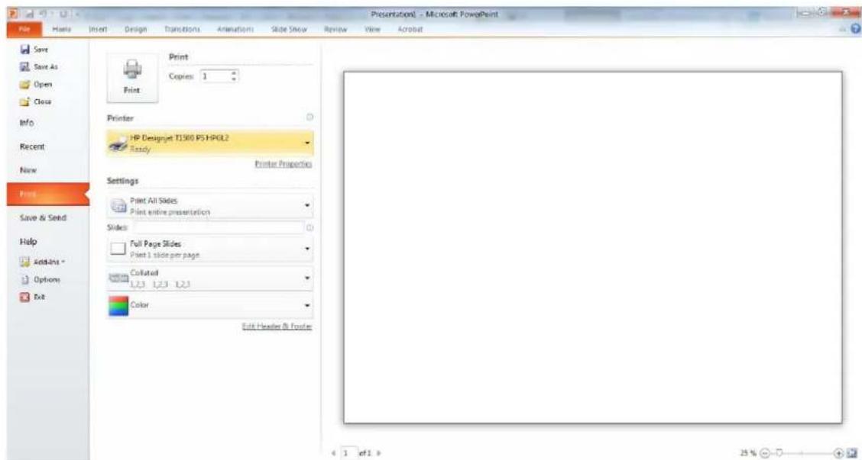Switch to the Acrobat tab
The width and height of the screenshot is (862, 460).
[410, 29]
